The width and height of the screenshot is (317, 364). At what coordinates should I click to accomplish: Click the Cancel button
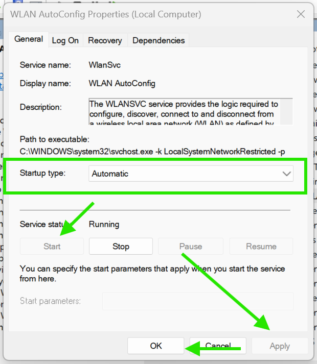pyautogui.click(x=218, y=346)
